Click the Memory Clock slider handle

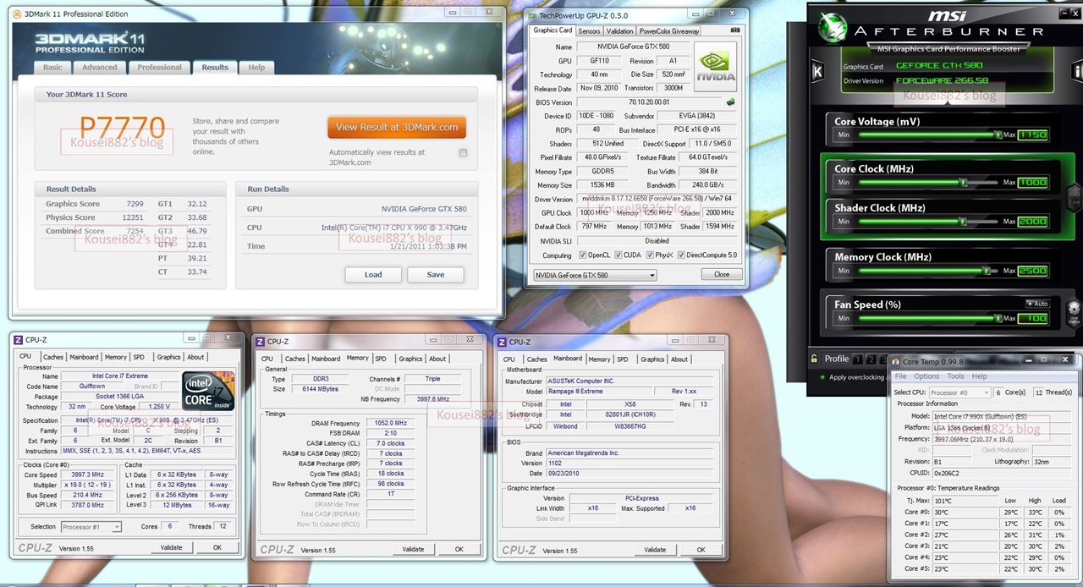pos(986,271)
